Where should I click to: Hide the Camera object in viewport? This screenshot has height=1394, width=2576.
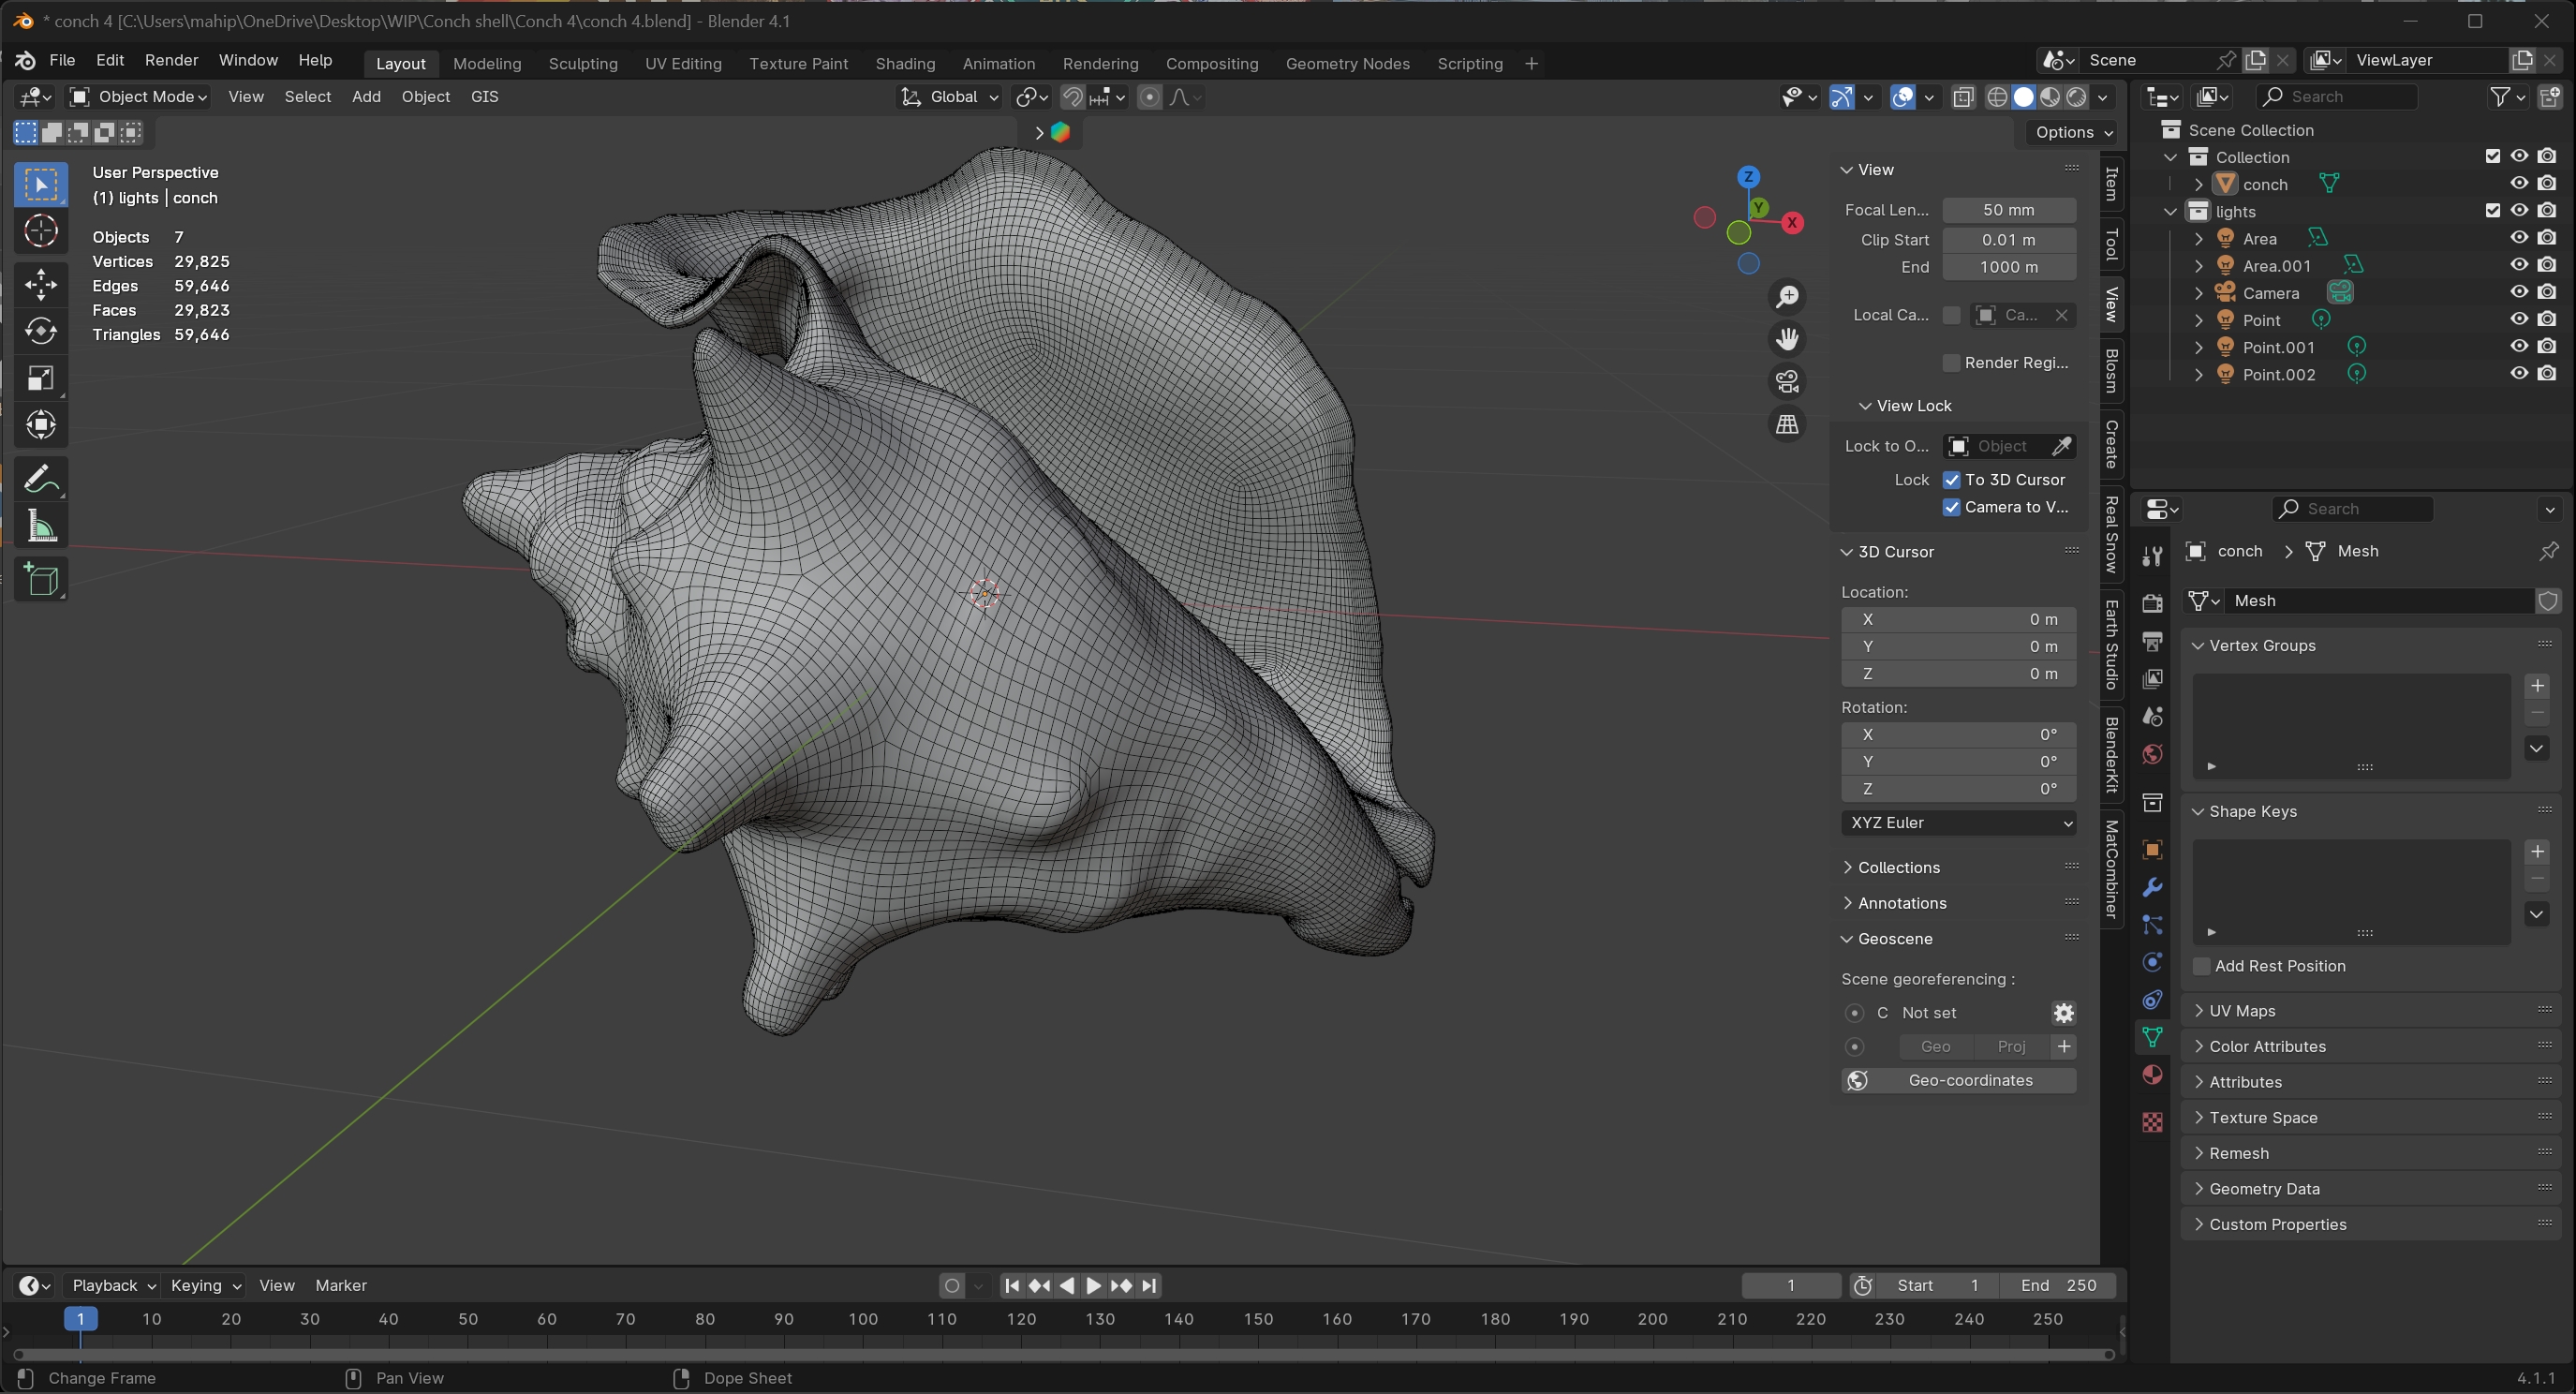point(2519,292)
